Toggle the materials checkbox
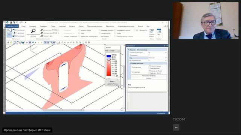Image resolution: width=241 pixels, height=135 pixels. tap(99, 36)
